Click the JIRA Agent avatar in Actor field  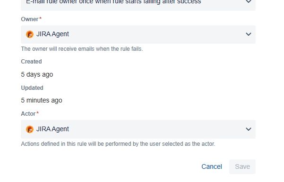(30, 129)
